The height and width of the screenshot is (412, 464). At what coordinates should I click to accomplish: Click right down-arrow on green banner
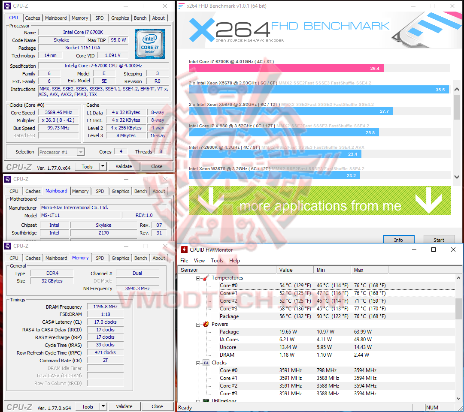coord(428,200)
